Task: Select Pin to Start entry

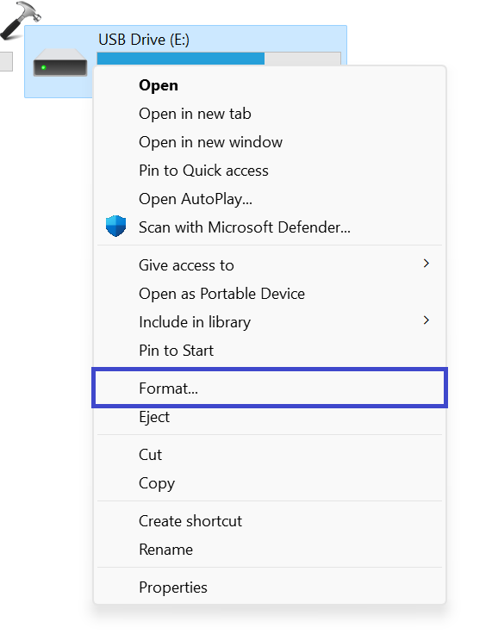Action: pos(270,350)
